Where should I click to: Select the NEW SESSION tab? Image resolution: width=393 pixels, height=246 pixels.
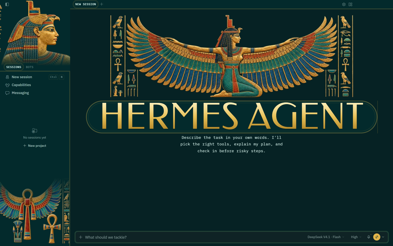coord(86,4)
